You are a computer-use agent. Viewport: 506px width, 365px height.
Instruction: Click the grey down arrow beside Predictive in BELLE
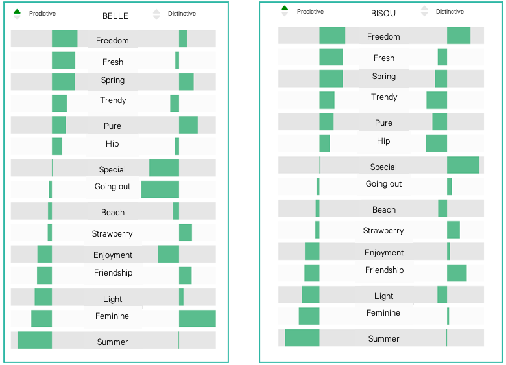pyautogui.click(x=17, y=18)
